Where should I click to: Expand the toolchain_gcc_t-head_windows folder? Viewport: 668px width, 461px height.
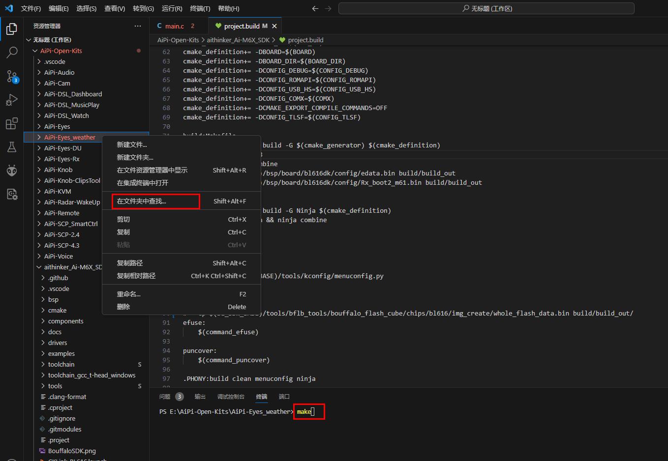pos(43,375)
